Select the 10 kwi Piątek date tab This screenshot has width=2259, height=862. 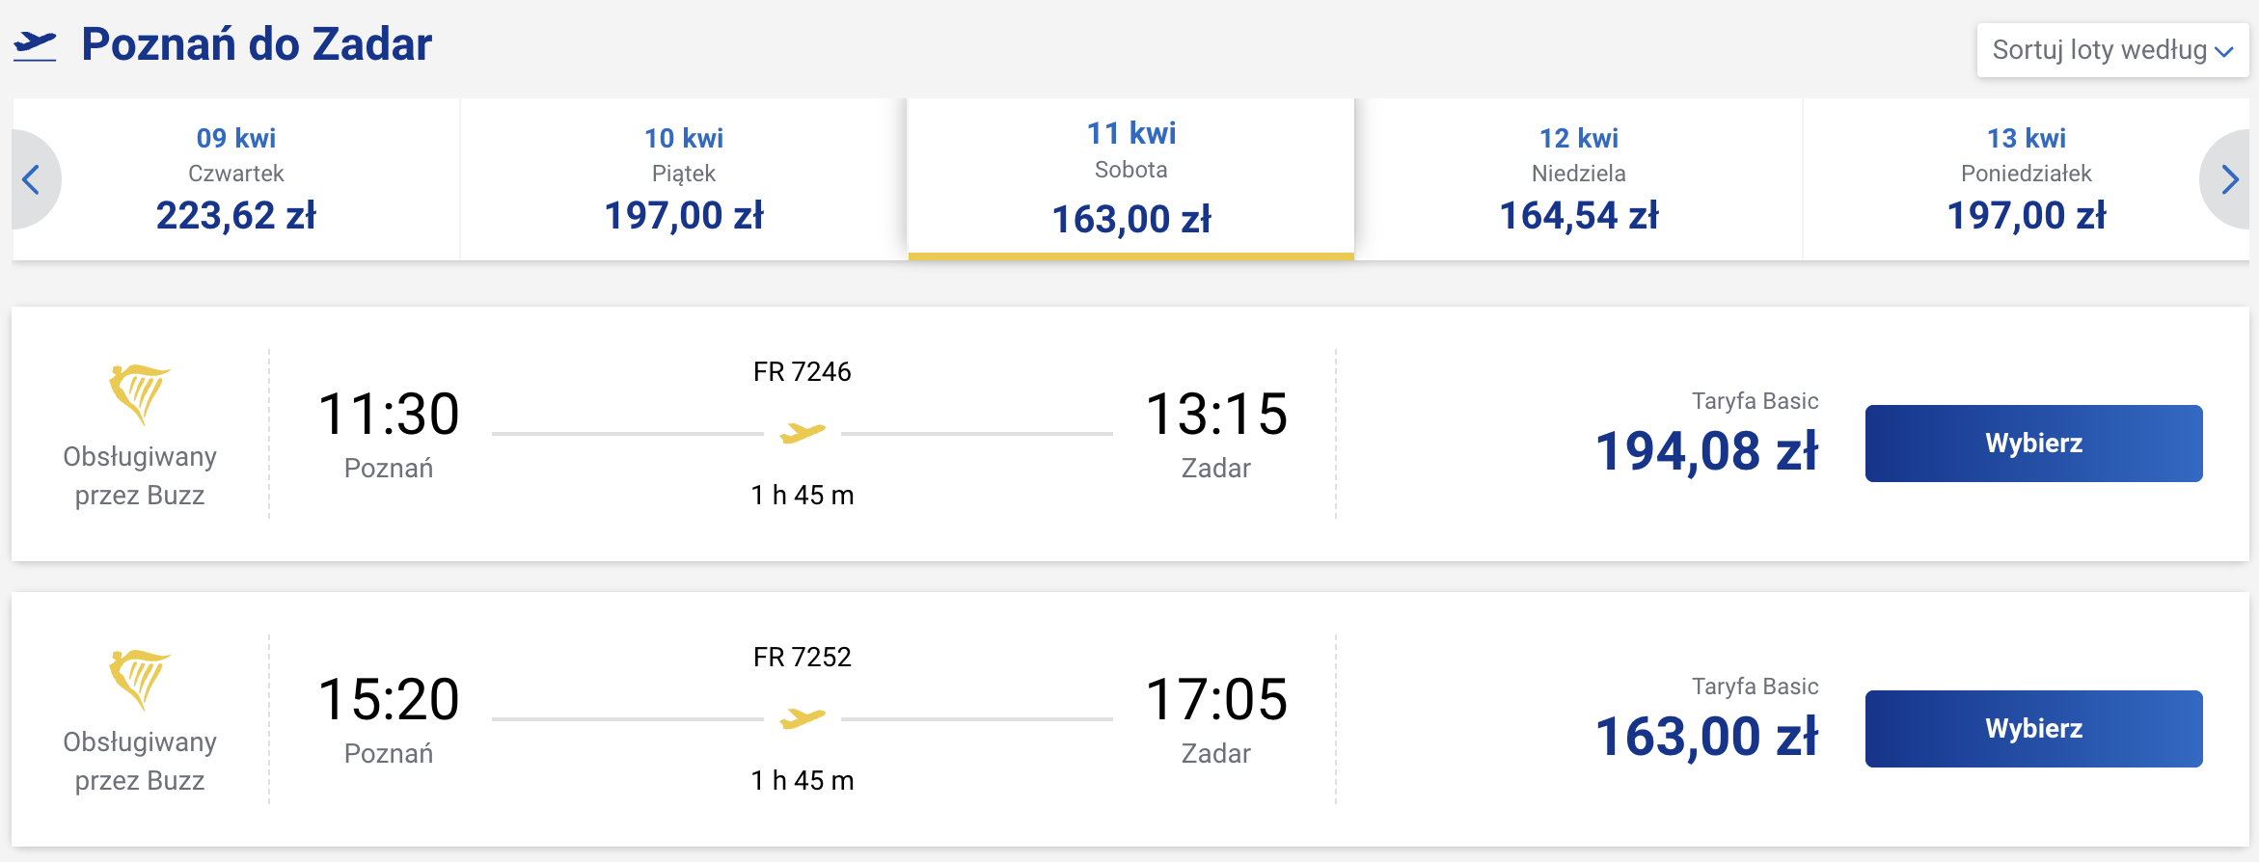[684, 179]
